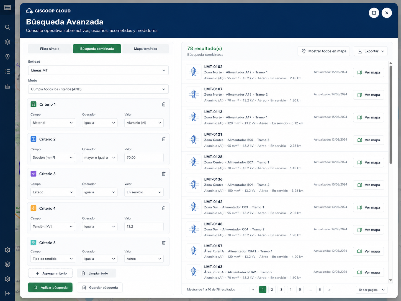401x301 pixels.
Task: Delete Criterio 3 with trash icon
Action: (164, 174)
